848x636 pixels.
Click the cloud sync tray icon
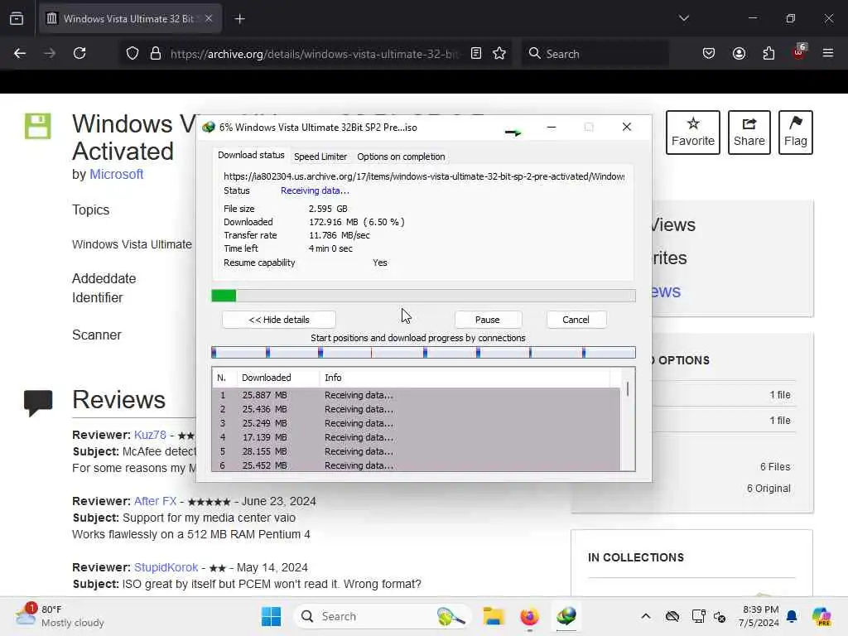pyautogui.click(x=672, y=616)
